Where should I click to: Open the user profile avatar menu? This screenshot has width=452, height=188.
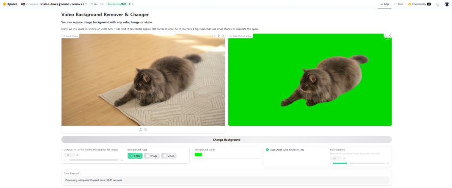(447, 4)
